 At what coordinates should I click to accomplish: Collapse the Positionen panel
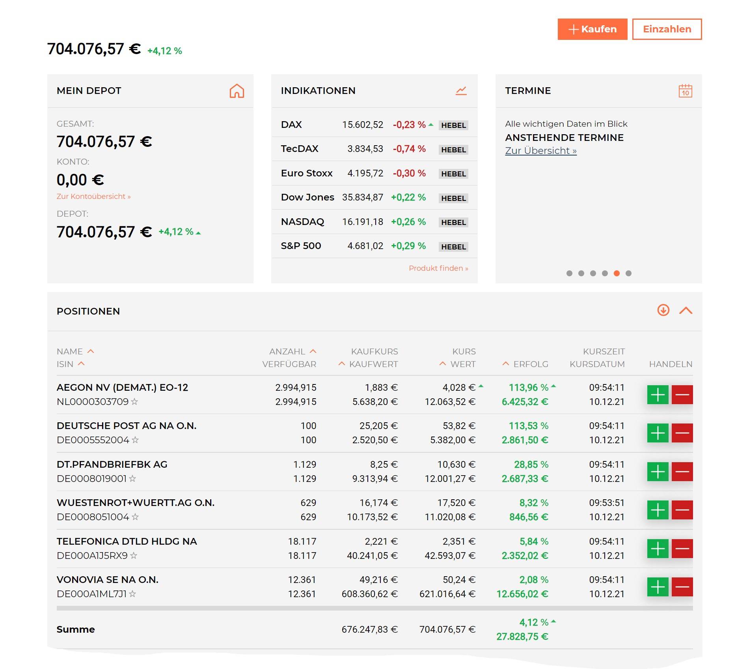pos(686,311)
